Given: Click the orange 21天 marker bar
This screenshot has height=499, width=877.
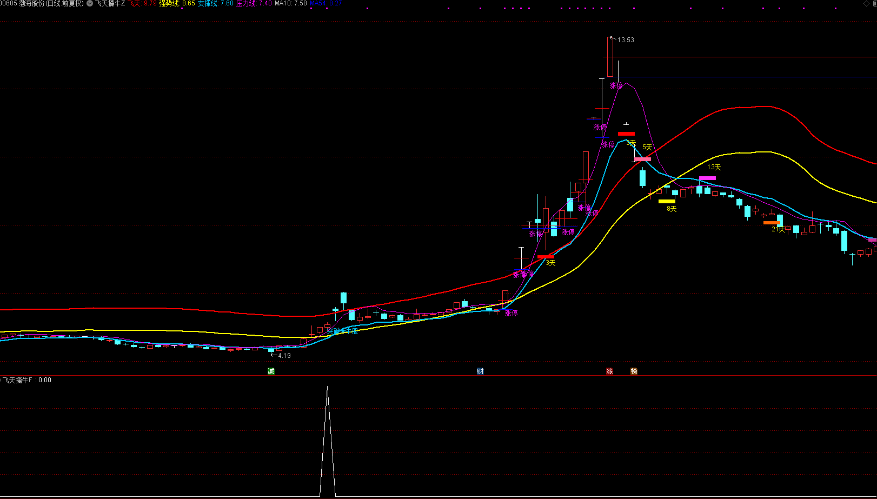Looking at the screenshot, I should [x=772, y=223].
